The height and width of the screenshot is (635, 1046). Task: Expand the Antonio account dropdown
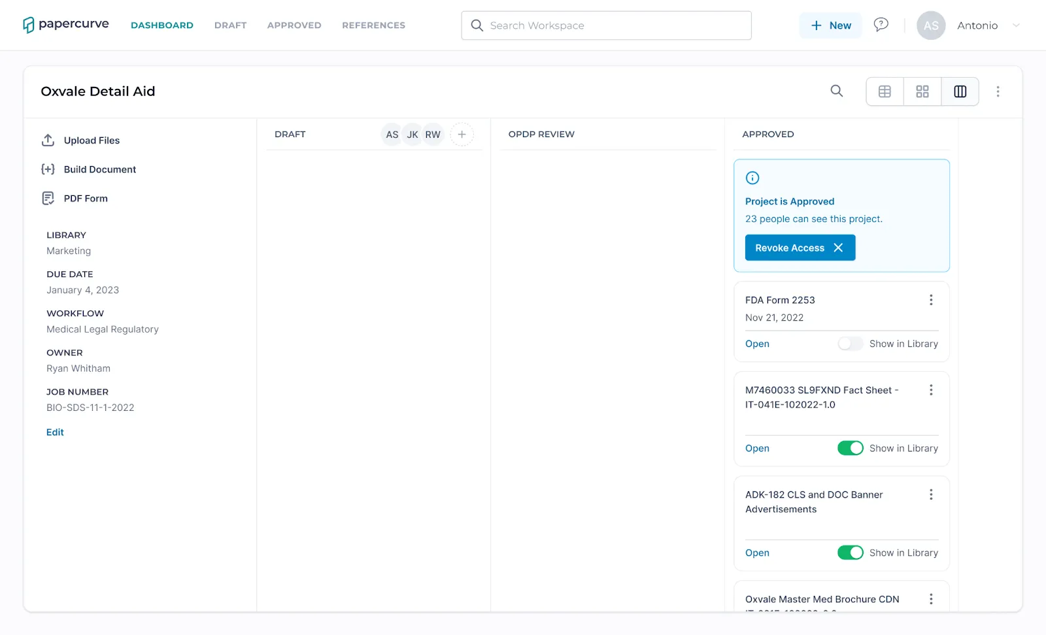tap(1016, 25)
